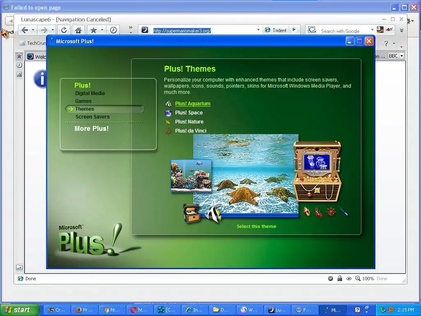Select Screen Savers in Plus! menu
Screen dimensions: 421x316
tap(93, 116)
